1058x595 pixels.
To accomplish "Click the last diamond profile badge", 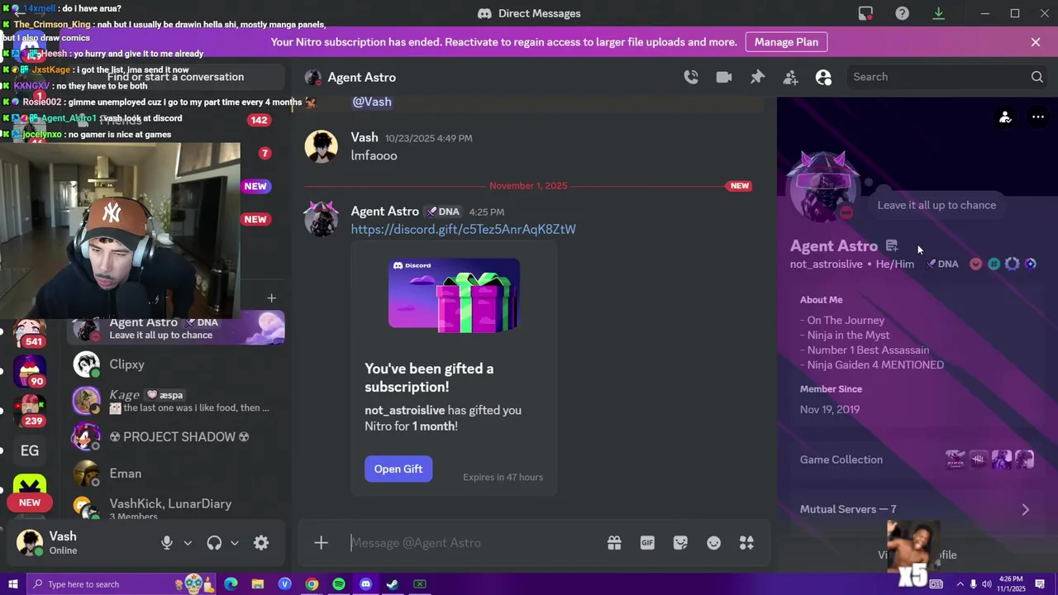I will pyautogui.click(x=1030, y=264).
